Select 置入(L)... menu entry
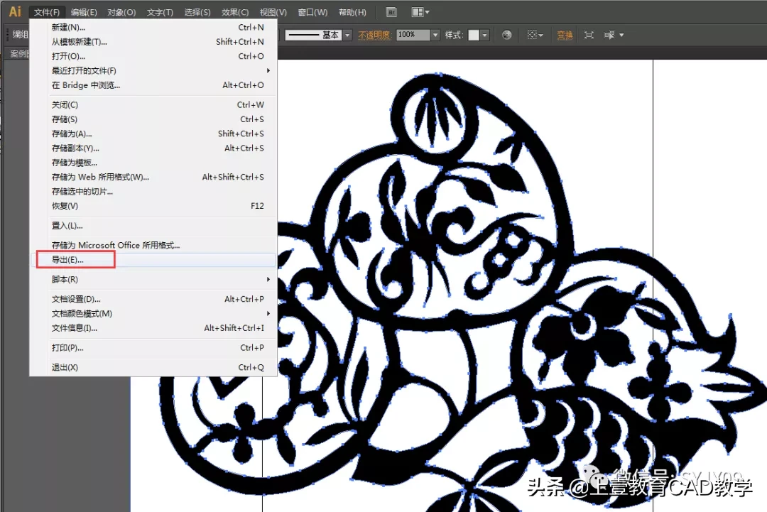 click(153, 225)
